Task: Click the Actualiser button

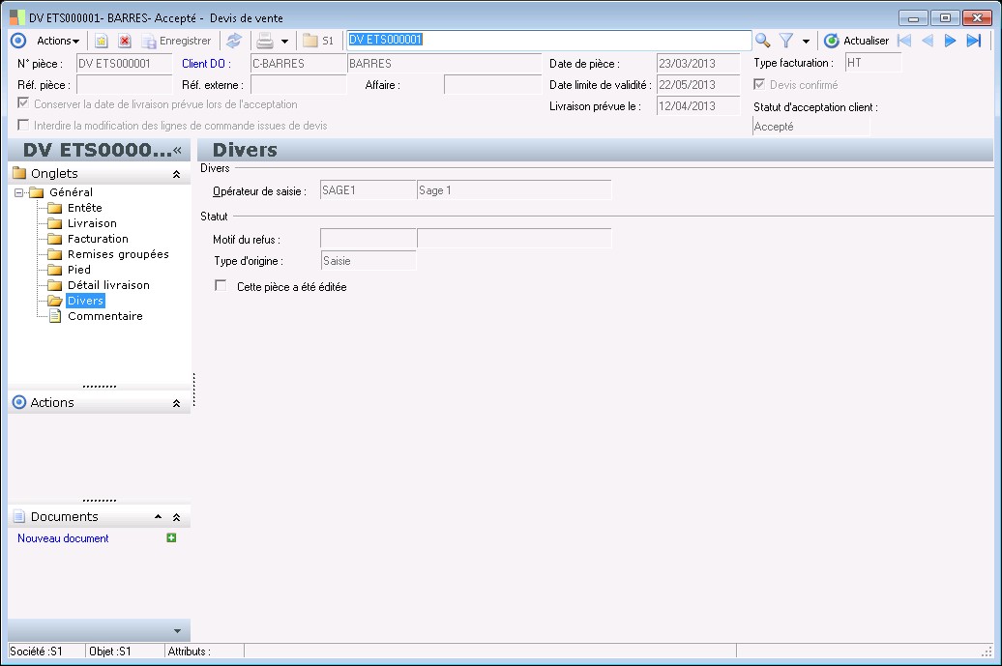Action: [856, 41]
